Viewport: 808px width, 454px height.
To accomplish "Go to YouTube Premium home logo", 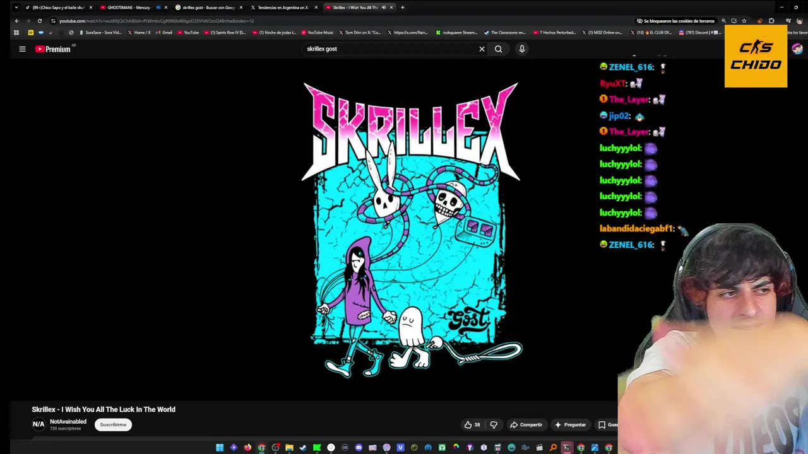I will pyautogui.click(x=53, y=49).
